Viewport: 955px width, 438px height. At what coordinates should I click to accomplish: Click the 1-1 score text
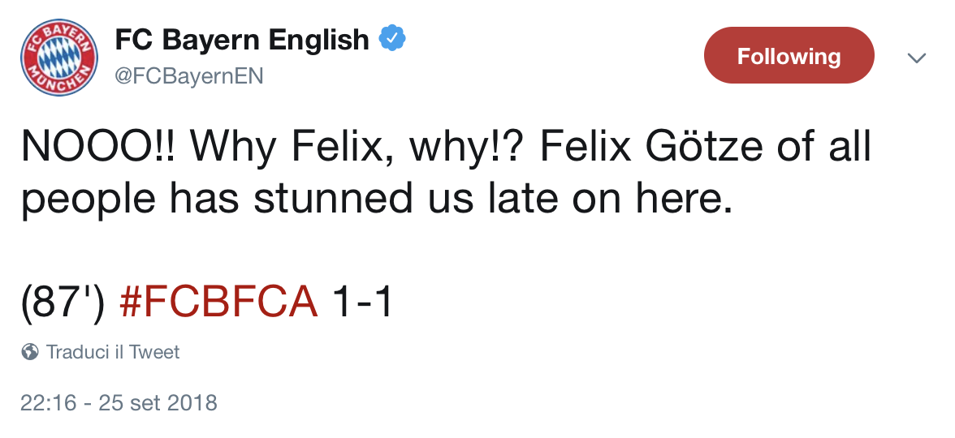point(363,303)
